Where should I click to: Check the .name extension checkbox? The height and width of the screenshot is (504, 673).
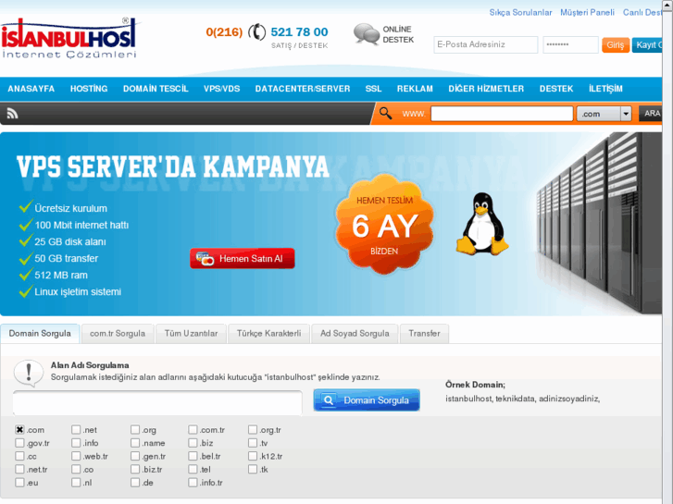click(135, 443)
